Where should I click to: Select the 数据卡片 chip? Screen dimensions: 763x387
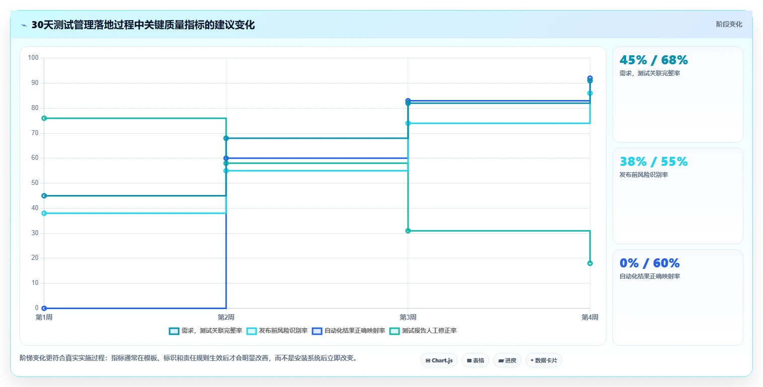pos(544,360)
